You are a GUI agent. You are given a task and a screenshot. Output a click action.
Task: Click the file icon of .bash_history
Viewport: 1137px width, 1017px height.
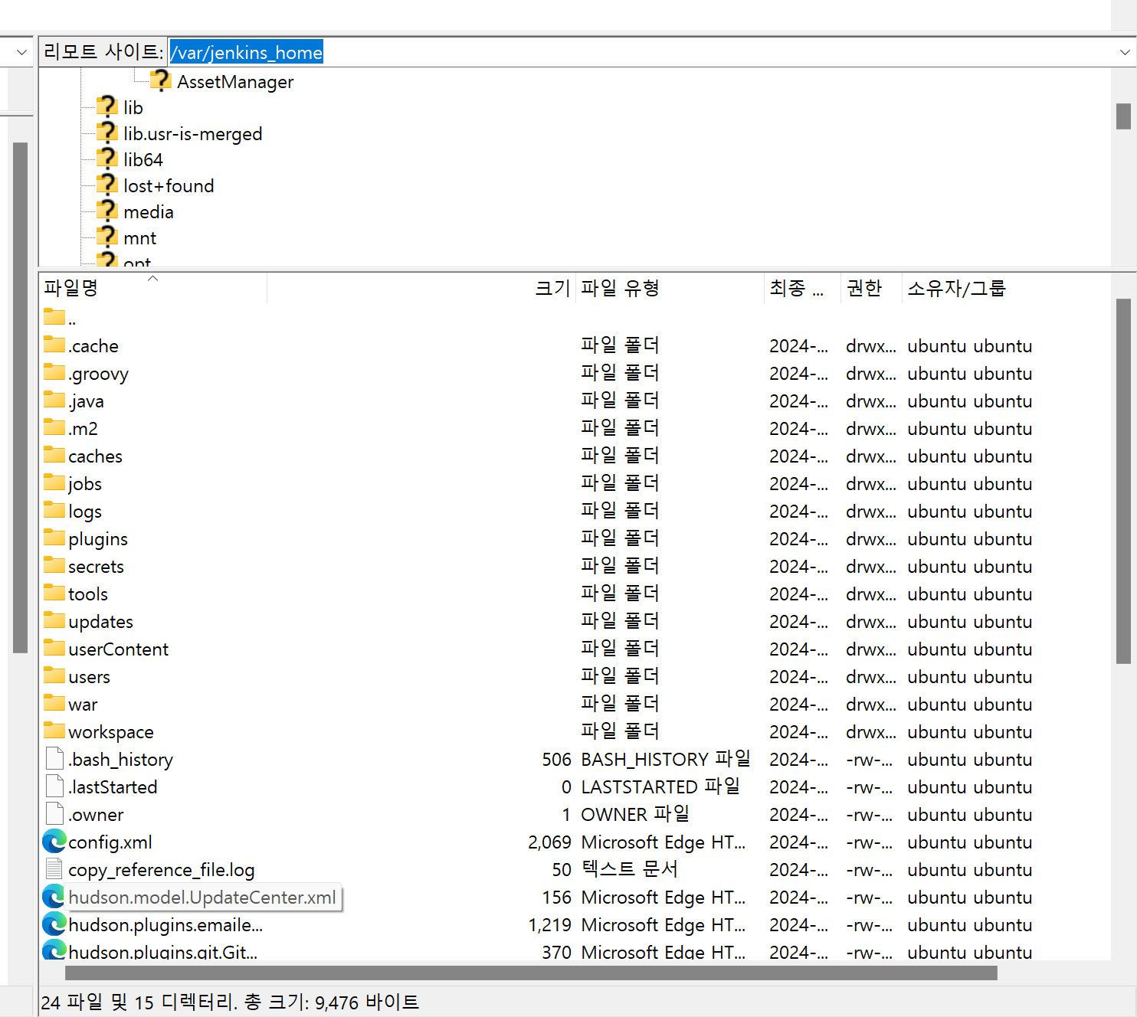54,759
